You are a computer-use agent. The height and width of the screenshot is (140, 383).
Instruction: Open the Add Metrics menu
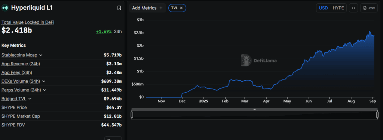click(147, 8)
